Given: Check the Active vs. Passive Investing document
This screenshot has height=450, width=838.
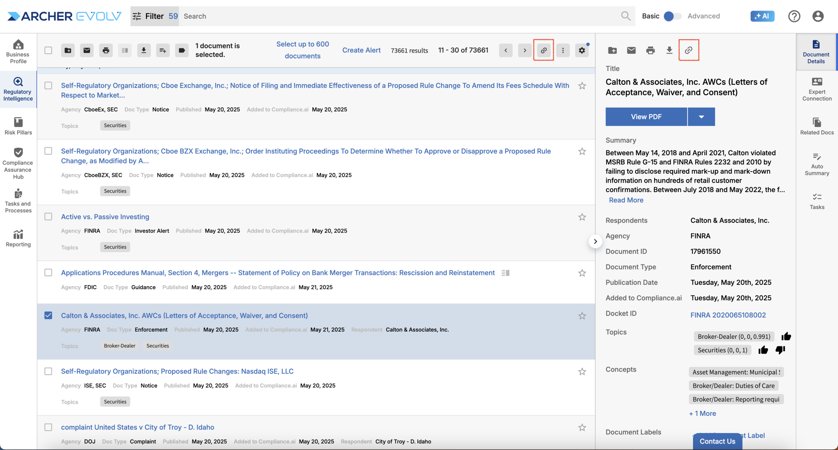Looking at the screenshot, I should (x=48, y=217).
